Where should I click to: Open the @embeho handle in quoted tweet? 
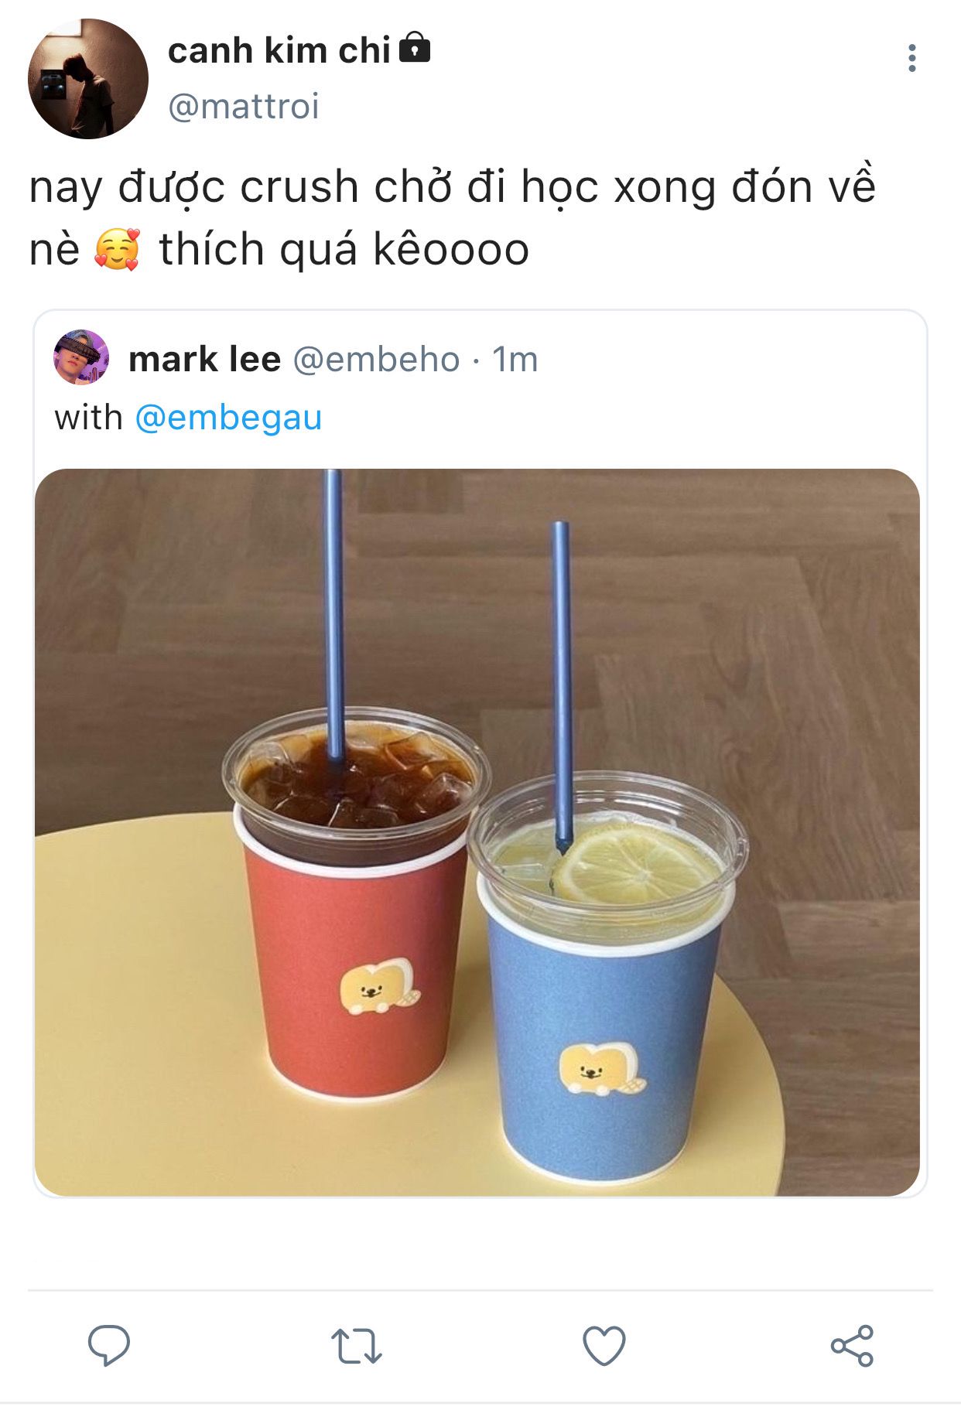(376, 360)
